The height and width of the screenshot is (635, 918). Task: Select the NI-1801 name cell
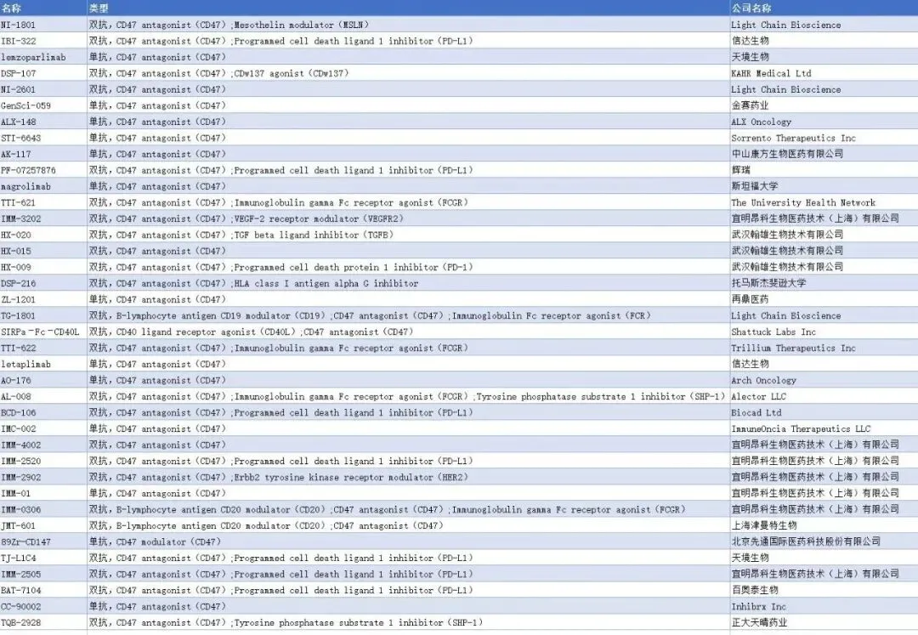[43, 25]
